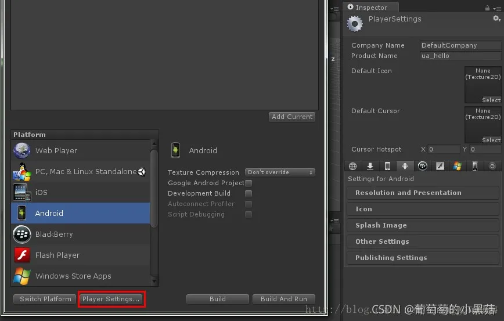Click Switch Platform button

point(45,299)
